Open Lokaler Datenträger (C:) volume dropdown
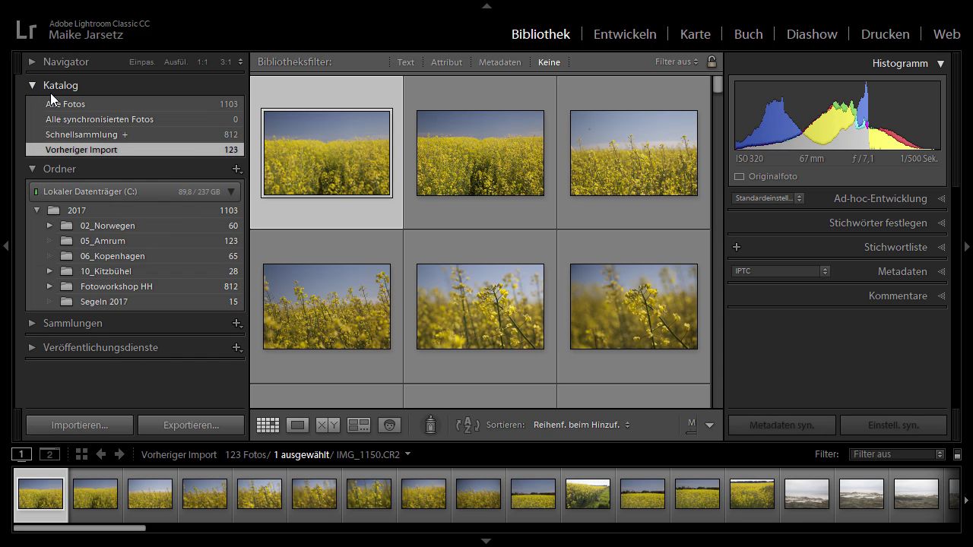 click(232, 191)
